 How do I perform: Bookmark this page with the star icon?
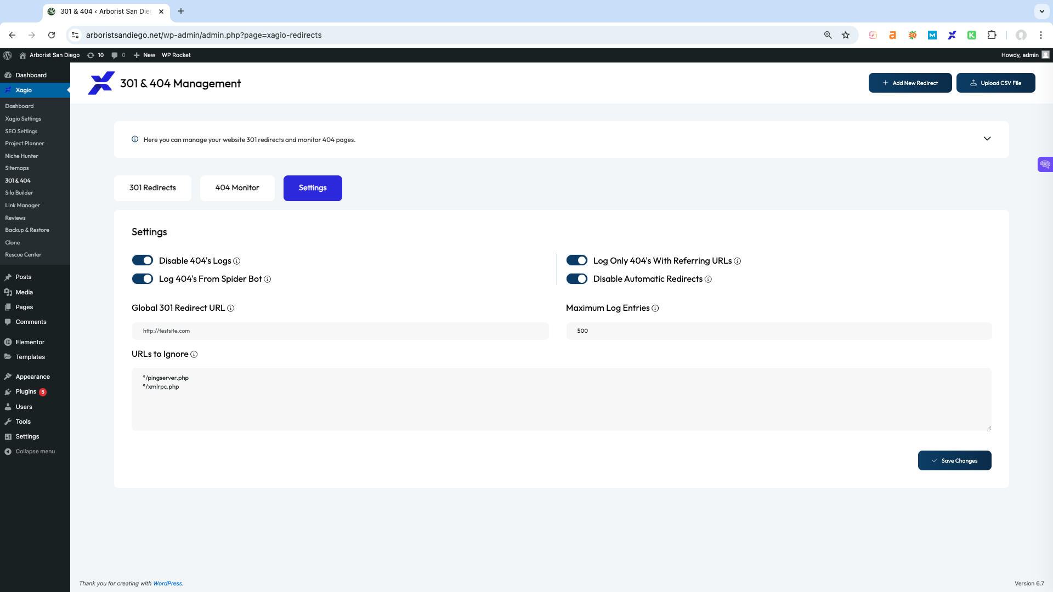click(x=846, y=35)
